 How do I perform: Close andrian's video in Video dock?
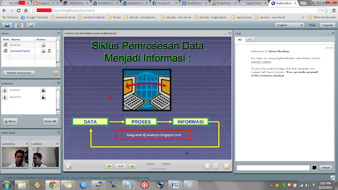58,144
